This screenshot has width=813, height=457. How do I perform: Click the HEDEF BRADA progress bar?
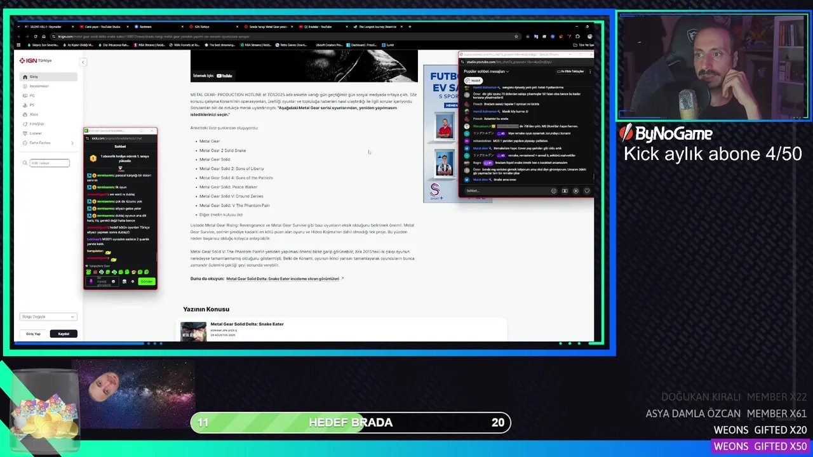coord(351,423)
